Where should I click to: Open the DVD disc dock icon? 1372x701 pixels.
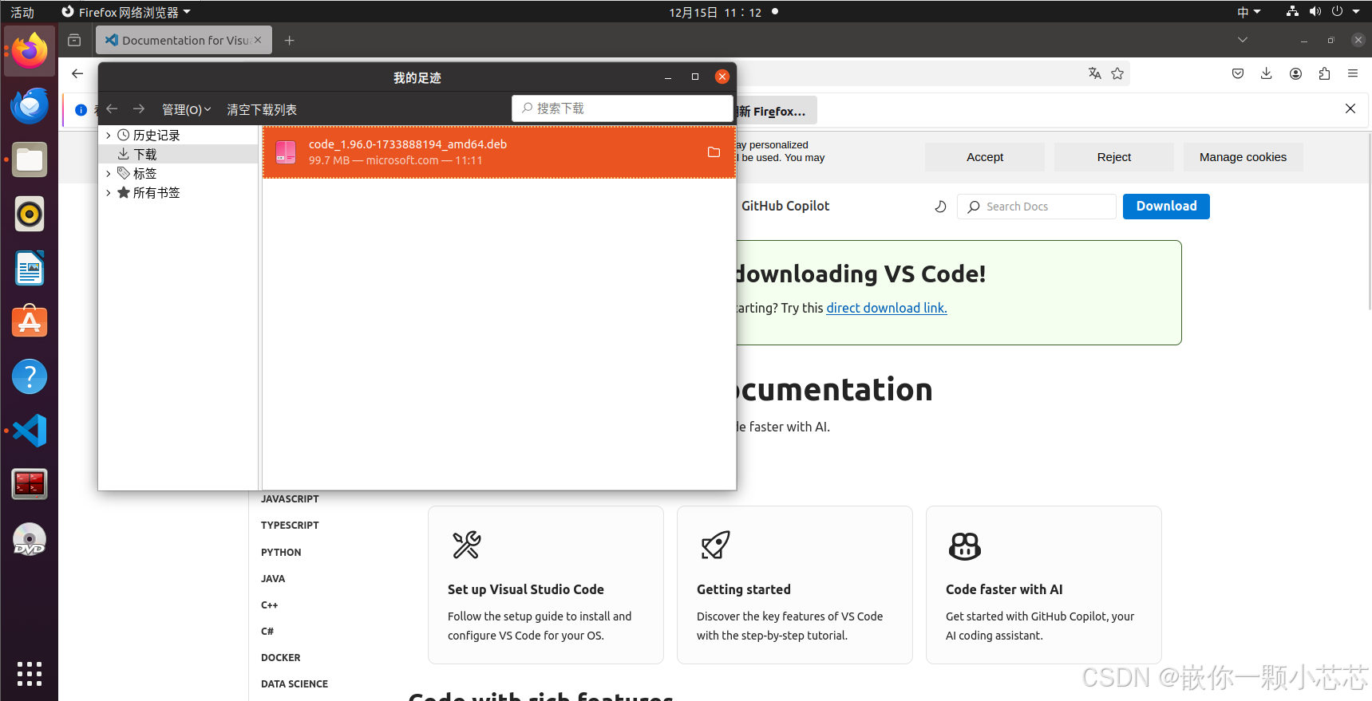click(x=30, y=539)
